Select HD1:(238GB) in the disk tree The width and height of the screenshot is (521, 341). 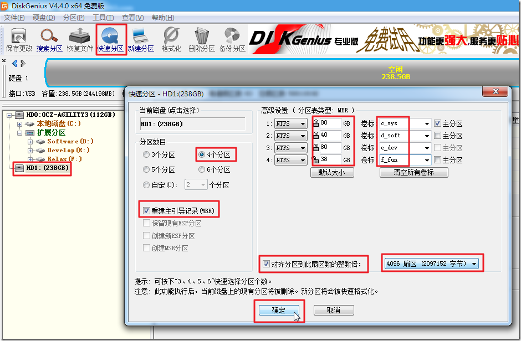[47, 168]
